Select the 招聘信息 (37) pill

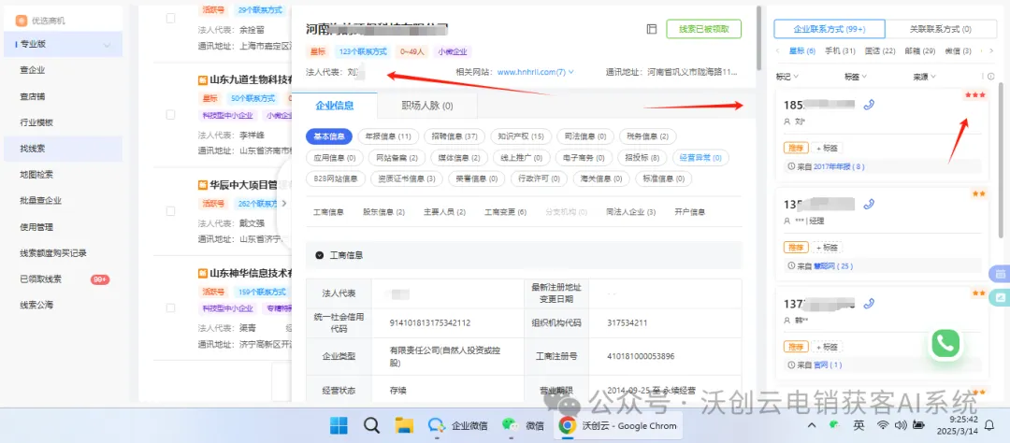(454, 136)
